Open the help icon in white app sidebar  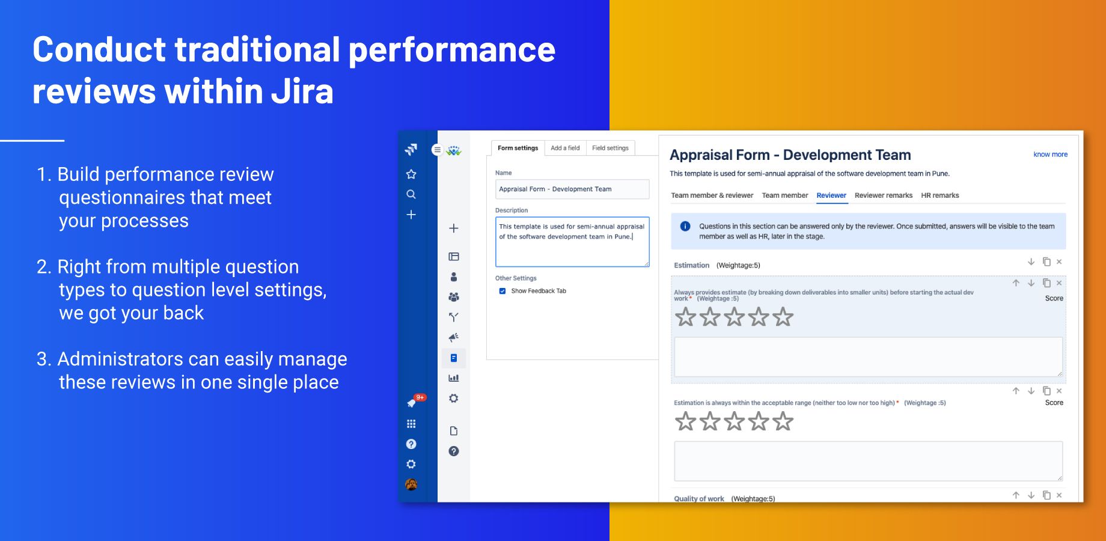point(454,451)
